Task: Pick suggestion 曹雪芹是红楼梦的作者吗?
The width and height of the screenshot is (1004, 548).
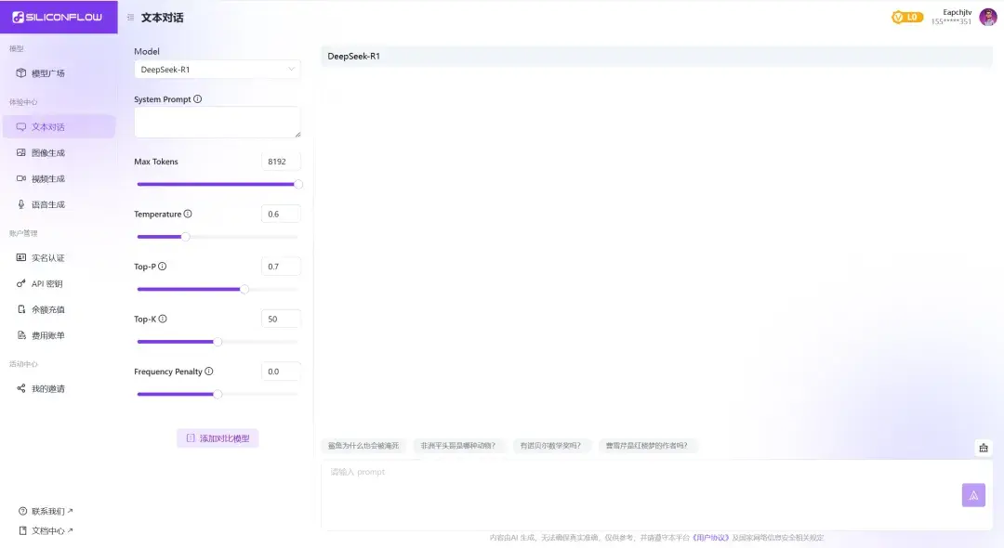Action: pos(647,446)
